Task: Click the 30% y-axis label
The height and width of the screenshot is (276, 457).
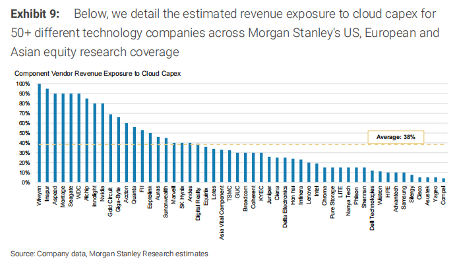Action: click(x=24, y=153)
